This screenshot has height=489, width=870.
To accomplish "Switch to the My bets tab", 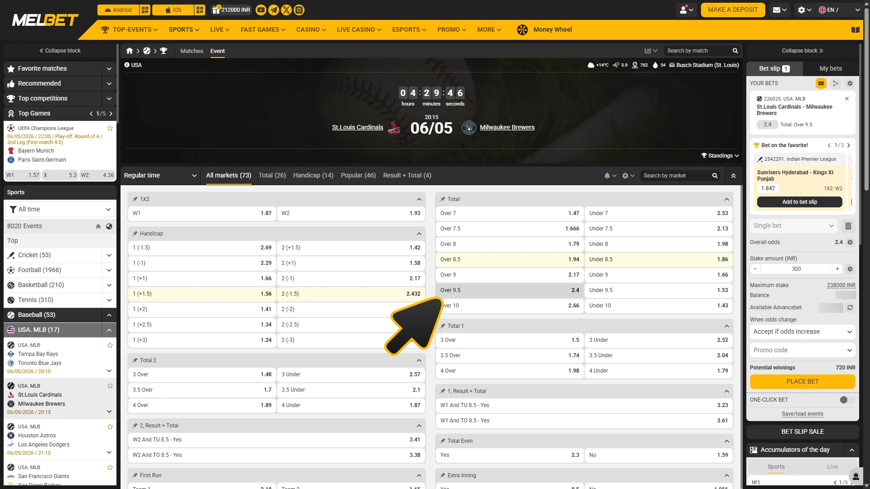I will pos(831,69).
